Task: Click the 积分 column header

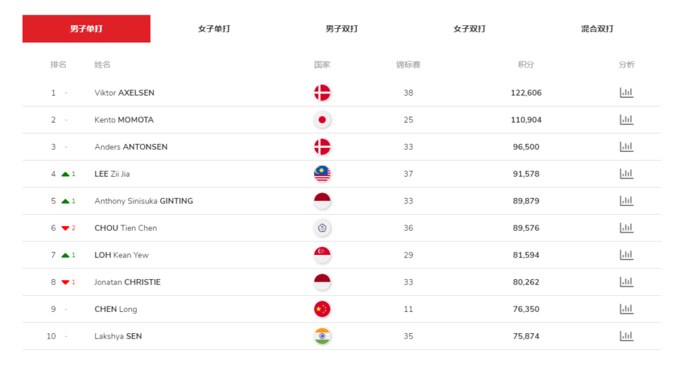Action: (x=526, y=65)
